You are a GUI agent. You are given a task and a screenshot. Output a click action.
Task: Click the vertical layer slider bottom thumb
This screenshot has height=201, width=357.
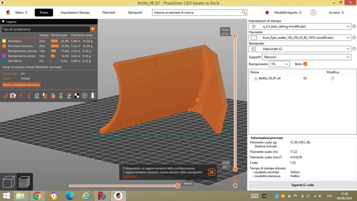pyautogui.click(x=235, y=169)
